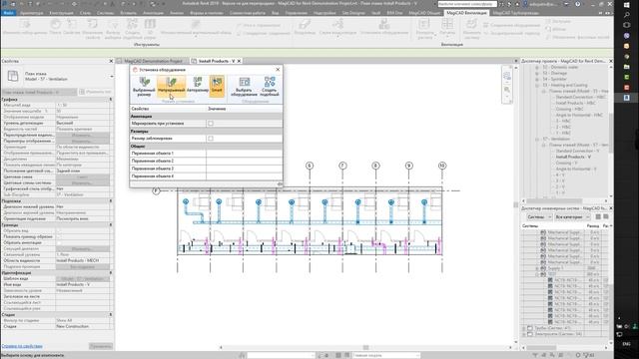Open Crossing - H&C view in browser
Viewport: 639px width, 359px height.
coord(569,109)
